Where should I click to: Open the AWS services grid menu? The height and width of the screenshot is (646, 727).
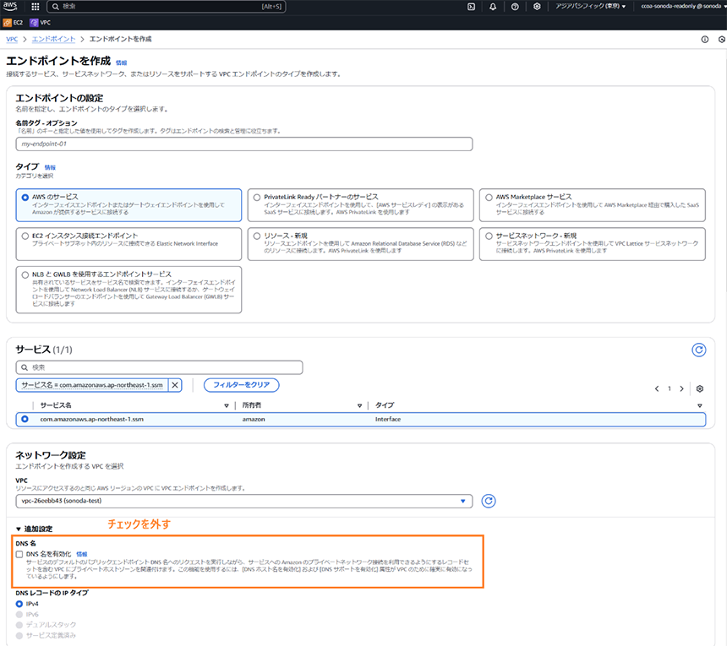point(36,7)
